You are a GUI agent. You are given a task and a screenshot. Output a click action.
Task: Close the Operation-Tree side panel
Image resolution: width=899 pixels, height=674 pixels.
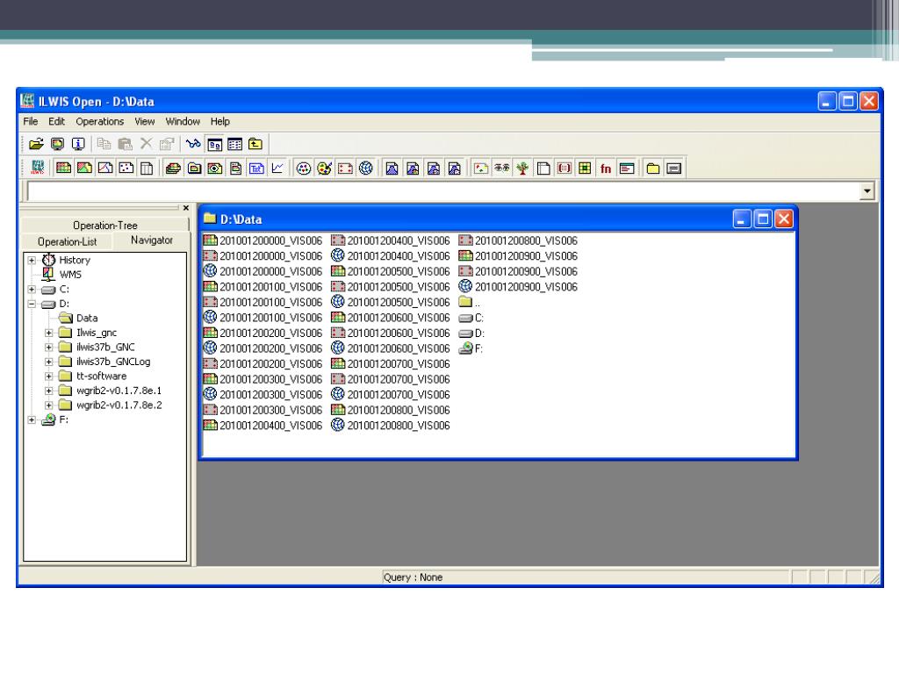[x=186, y=208]
